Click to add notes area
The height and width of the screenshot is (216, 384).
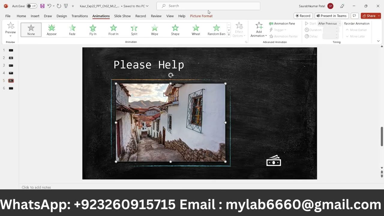coord(36,187)
